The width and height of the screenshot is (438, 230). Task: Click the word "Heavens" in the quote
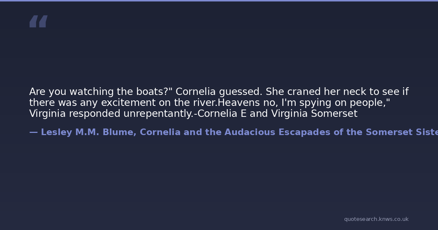tap(237, 103)
